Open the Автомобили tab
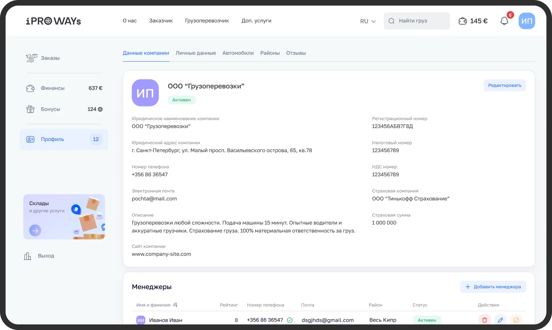552x330 pixels. coord(238,53)
